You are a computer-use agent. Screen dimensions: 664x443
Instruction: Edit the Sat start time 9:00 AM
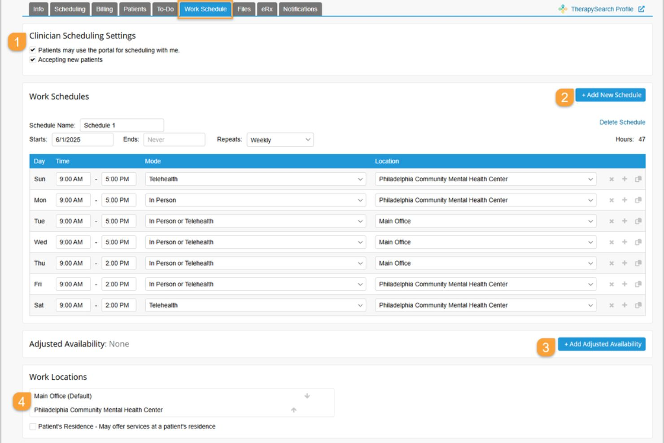coord(73,305)
